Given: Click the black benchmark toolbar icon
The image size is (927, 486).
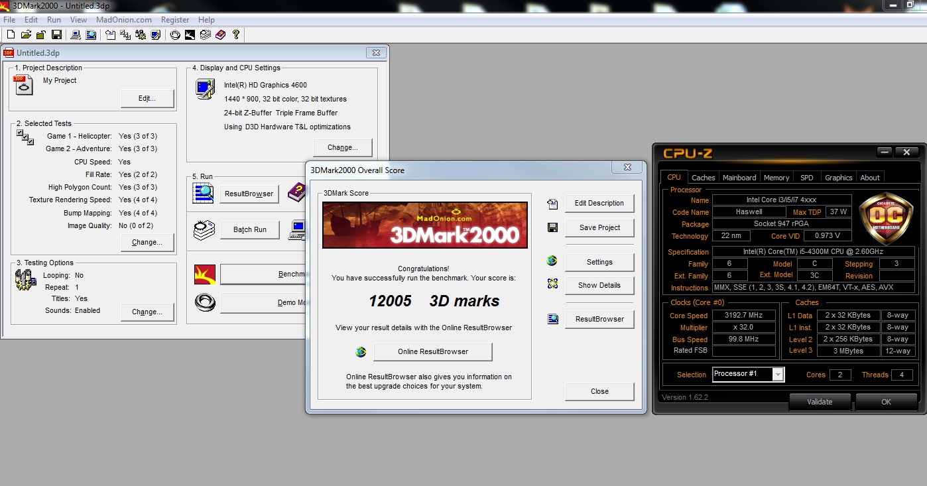Looking at the screenshot, I should pos(190,34).
